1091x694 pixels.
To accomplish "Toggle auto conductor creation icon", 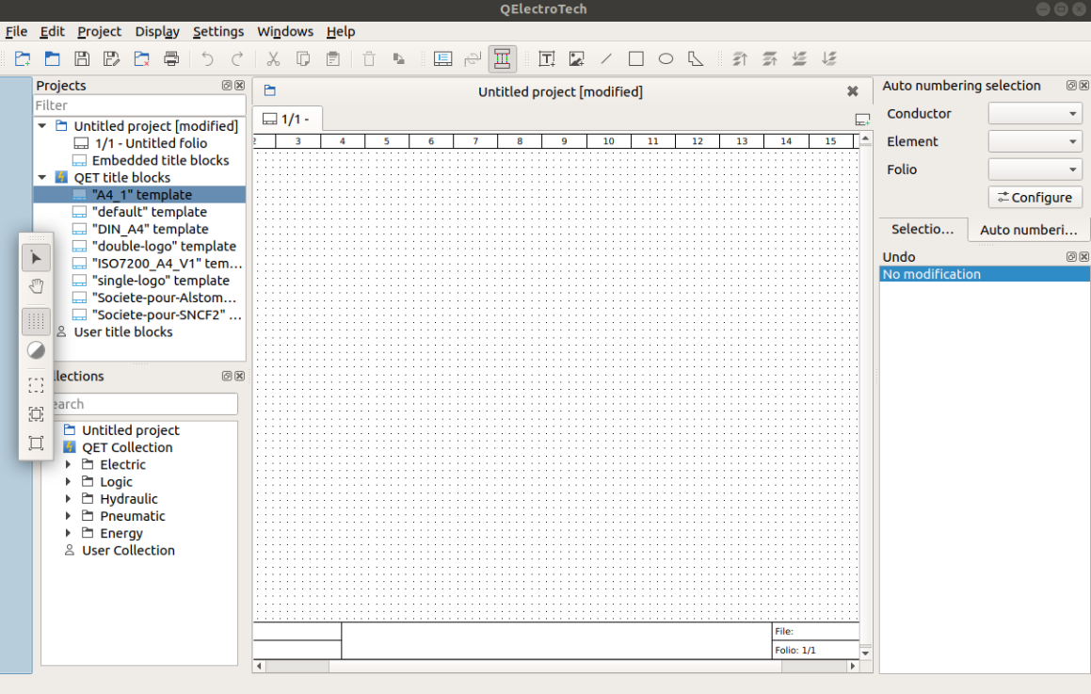I will click(x=503, y=59).
